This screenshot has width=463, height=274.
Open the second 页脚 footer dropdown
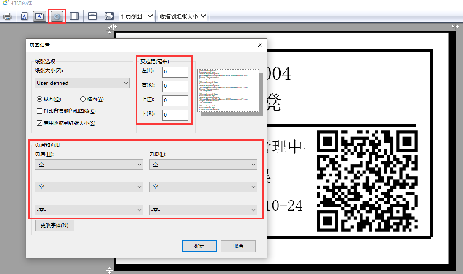(203, 187)
